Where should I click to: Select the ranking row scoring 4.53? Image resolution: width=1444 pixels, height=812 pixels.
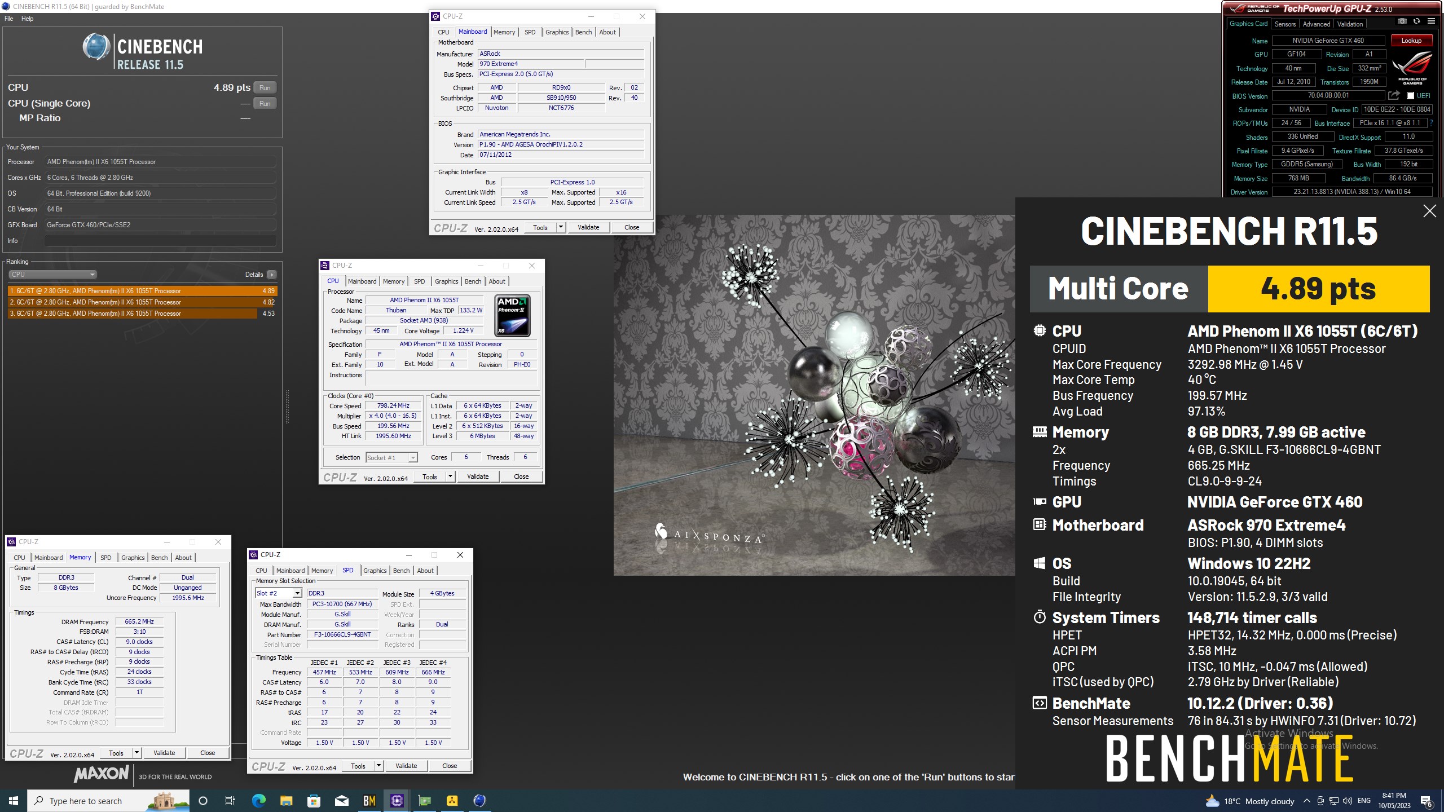point(142,314)
